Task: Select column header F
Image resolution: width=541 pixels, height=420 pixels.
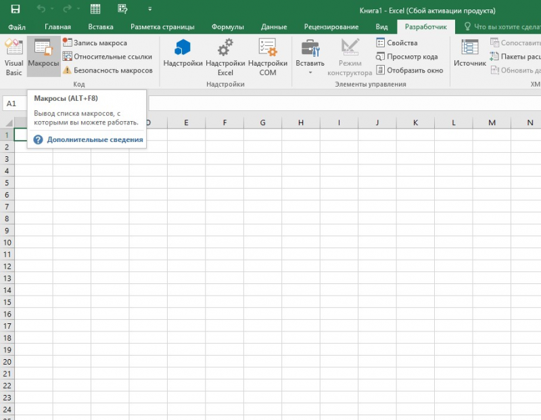Action: point(225,122)
